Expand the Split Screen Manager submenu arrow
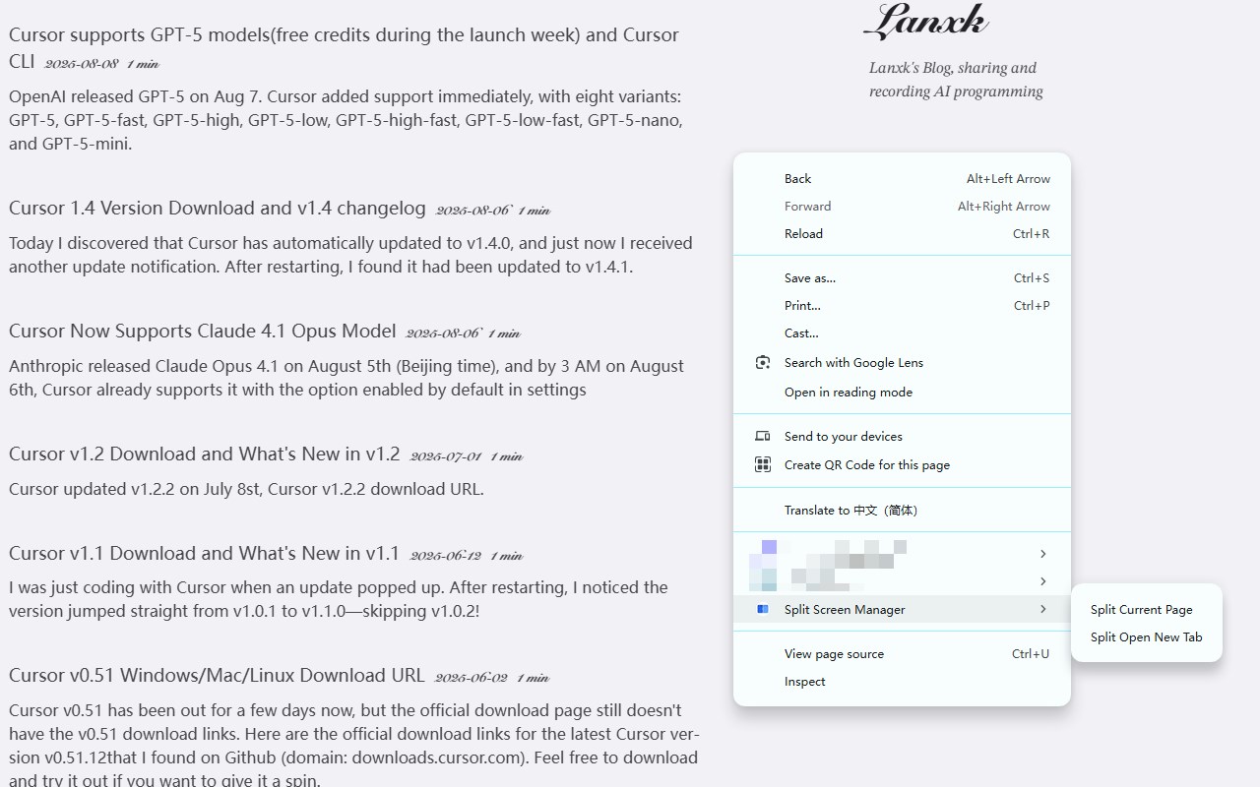The width and height of the screenshot is (1260, 787). [1042, 609]
